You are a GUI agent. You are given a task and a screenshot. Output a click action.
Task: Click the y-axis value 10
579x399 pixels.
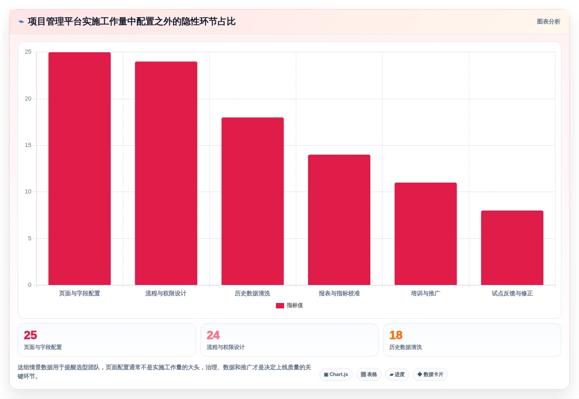coord(28,192)
